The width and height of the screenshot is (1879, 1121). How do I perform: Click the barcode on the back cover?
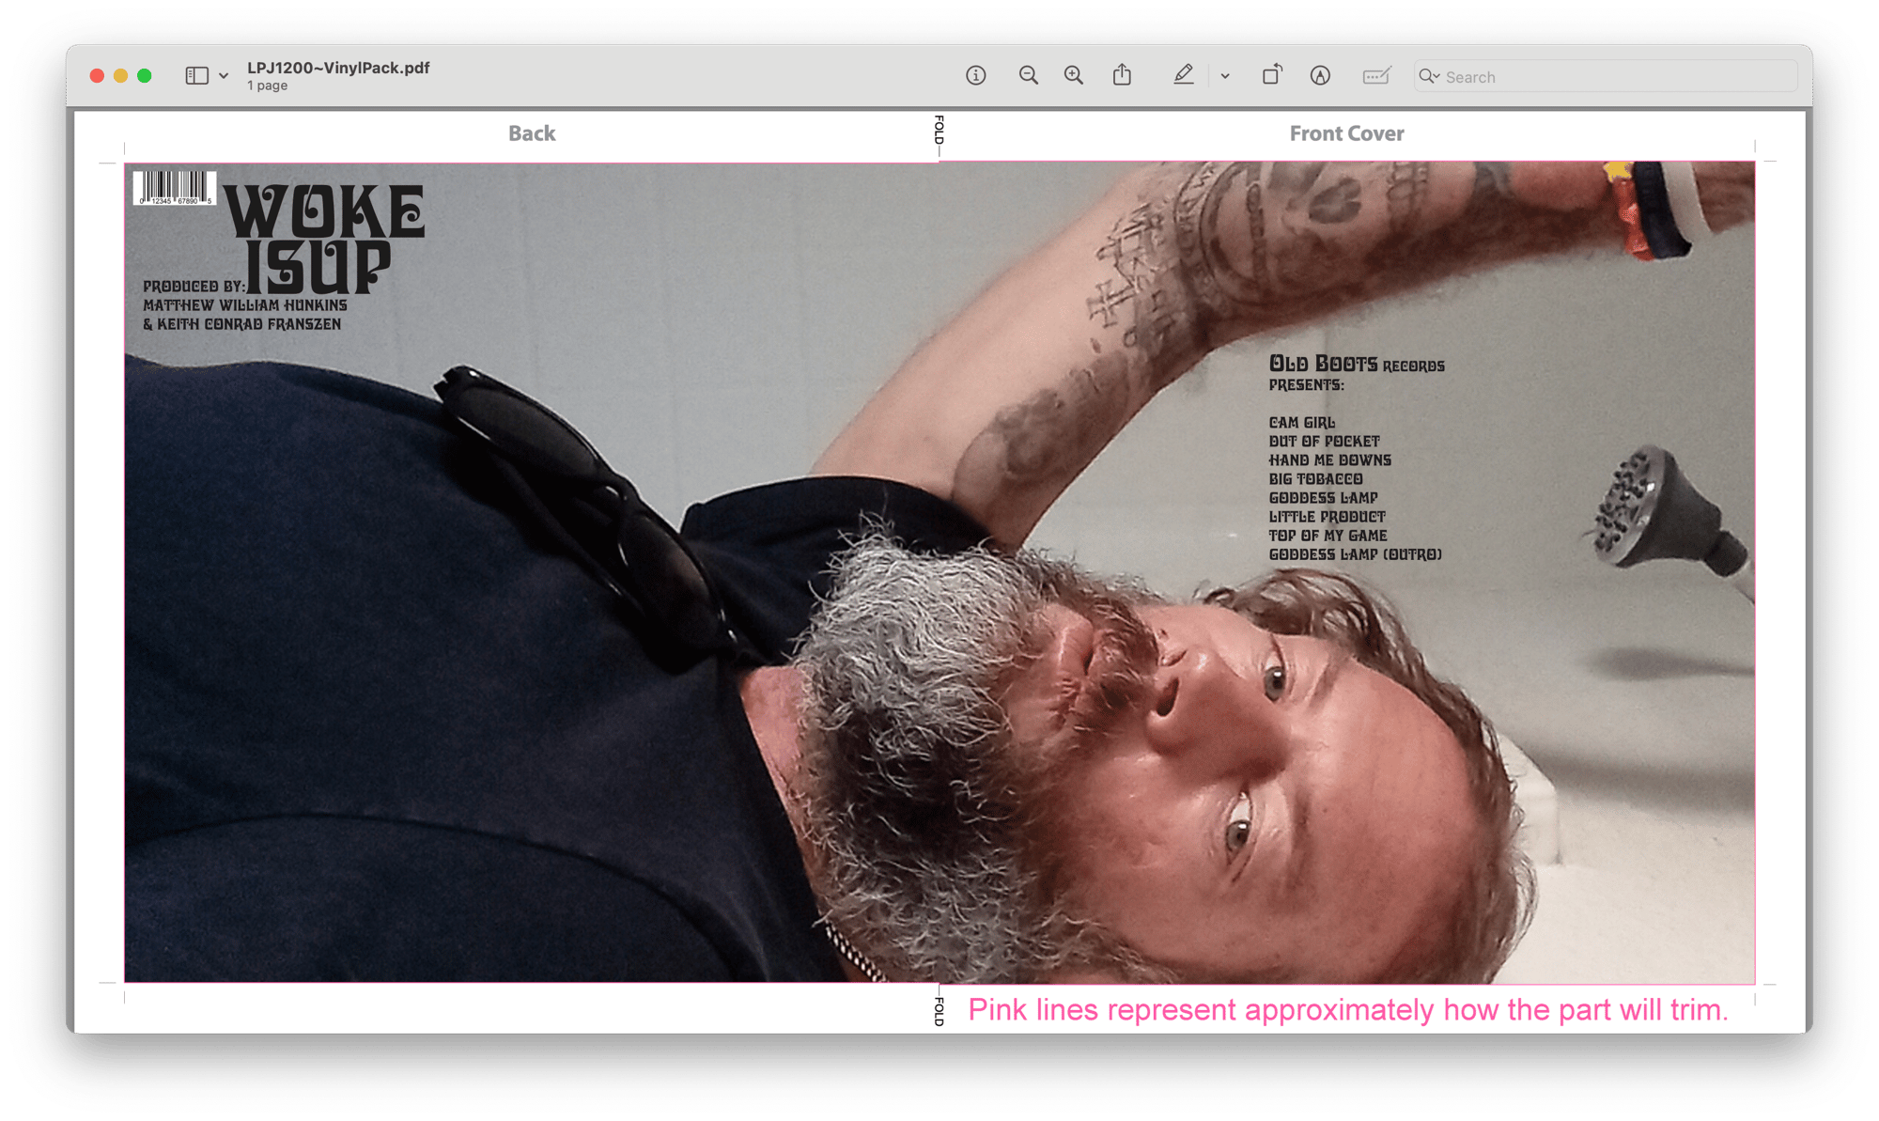(x=175, y=187)
